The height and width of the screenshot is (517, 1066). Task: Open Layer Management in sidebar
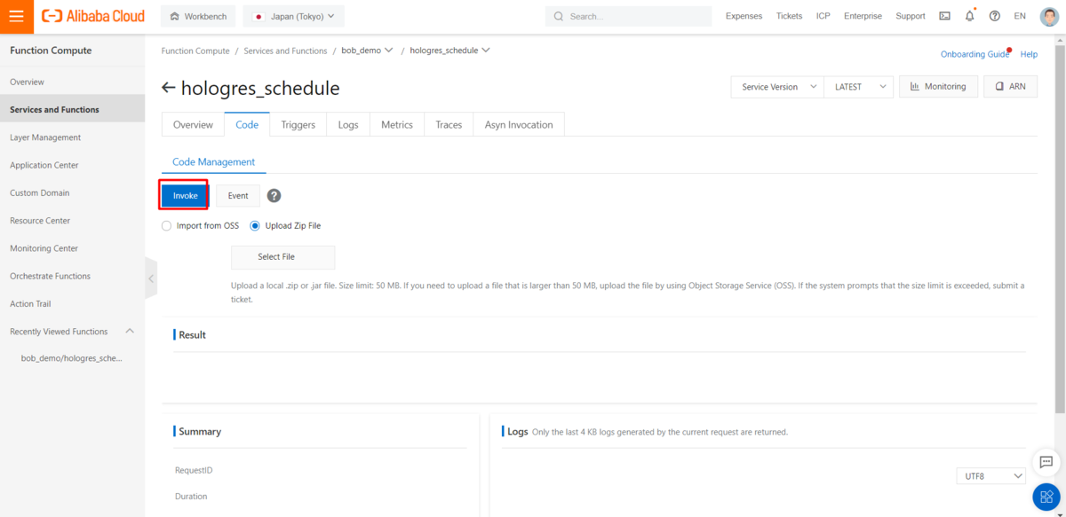click(72, 137)
